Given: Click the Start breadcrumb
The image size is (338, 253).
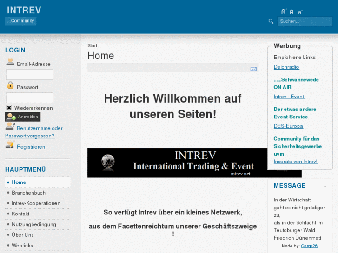Looking at the screenshot, I should coord(92,45).
